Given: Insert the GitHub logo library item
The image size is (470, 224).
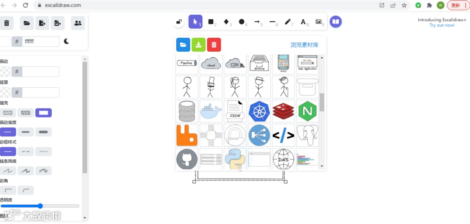Looking at the screenshot, I should (x=187, y=159).
